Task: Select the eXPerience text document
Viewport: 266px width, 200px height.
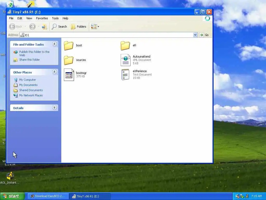Action: click(136, 74)
